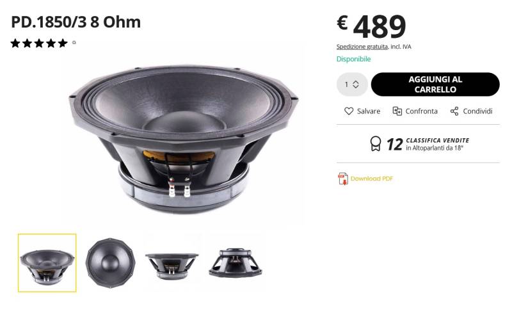
Task: Open the Spedizione gratuita link
Action: click(x=362, y=47)
